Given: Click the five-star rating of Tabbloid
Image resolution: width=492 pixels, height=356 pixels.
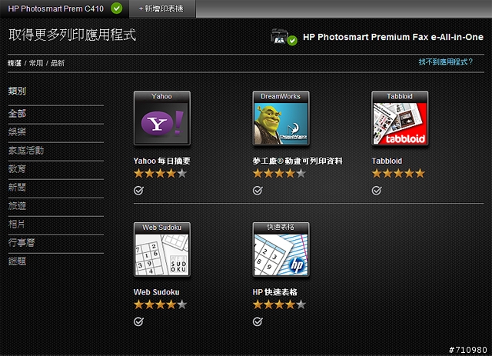Looking at the screenshot, I should tap(398, 173).
